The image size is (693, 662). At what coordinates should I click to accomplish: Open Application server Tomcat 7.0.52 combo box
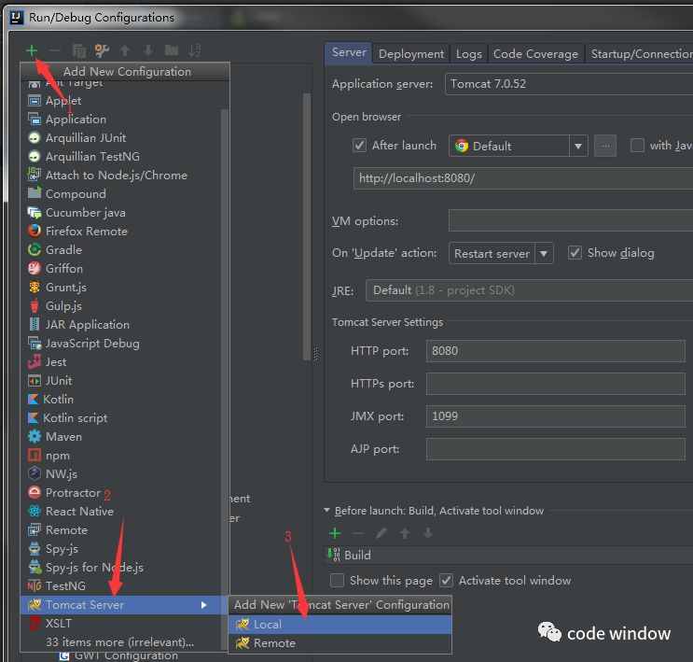click(569, 84)
